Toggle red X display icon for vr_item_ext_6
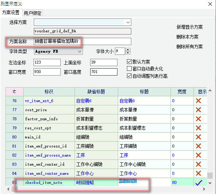The image size is (216, 194). (x=199, y=101)
